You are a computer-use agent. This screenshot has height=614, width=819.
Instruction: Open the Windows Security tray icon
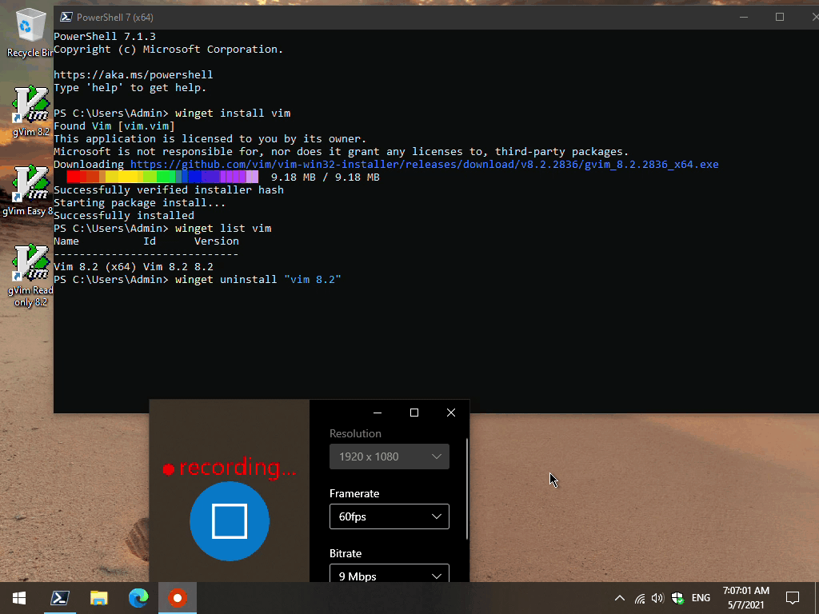click(677, 598)
